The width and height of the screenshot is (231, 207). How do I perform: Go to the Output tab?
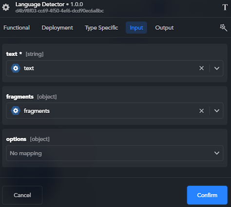(x=164, y=28)
